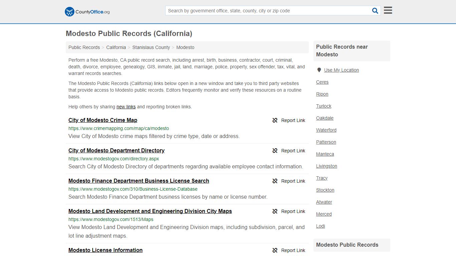This screenshot has width=456, height=256.
Task: Report link for Modesto Department Directory
Action: 289,151
